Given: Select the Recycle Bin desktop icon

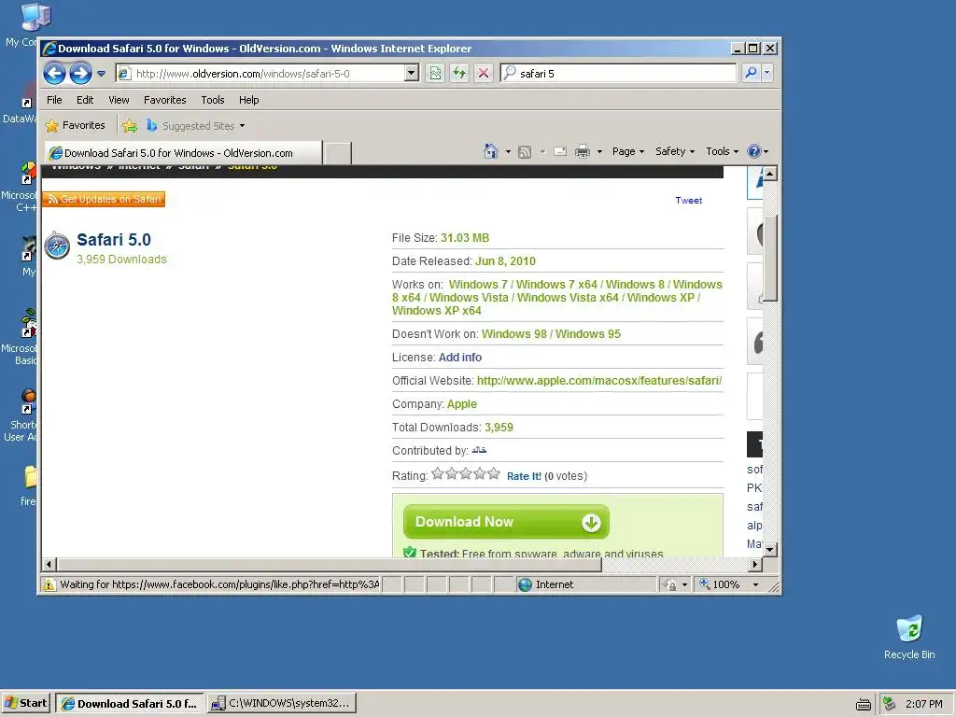Looking at the screenshot, I should point(909,637).
